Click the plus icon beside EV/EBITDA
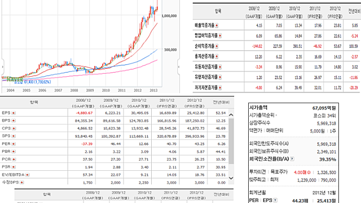This screenshot has width=361, height=203. pos(28,175)
